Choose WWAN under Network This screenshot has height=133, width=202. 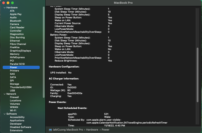14,107
